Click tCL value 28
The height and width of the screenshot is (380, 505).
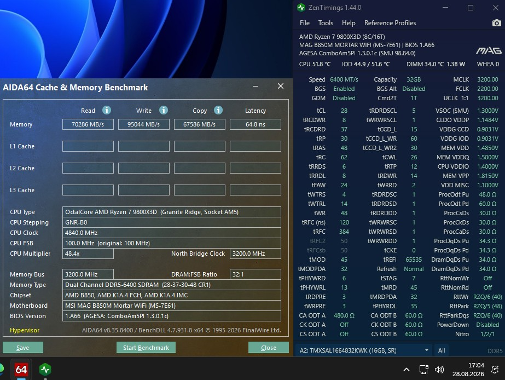[x=344, y=111]
